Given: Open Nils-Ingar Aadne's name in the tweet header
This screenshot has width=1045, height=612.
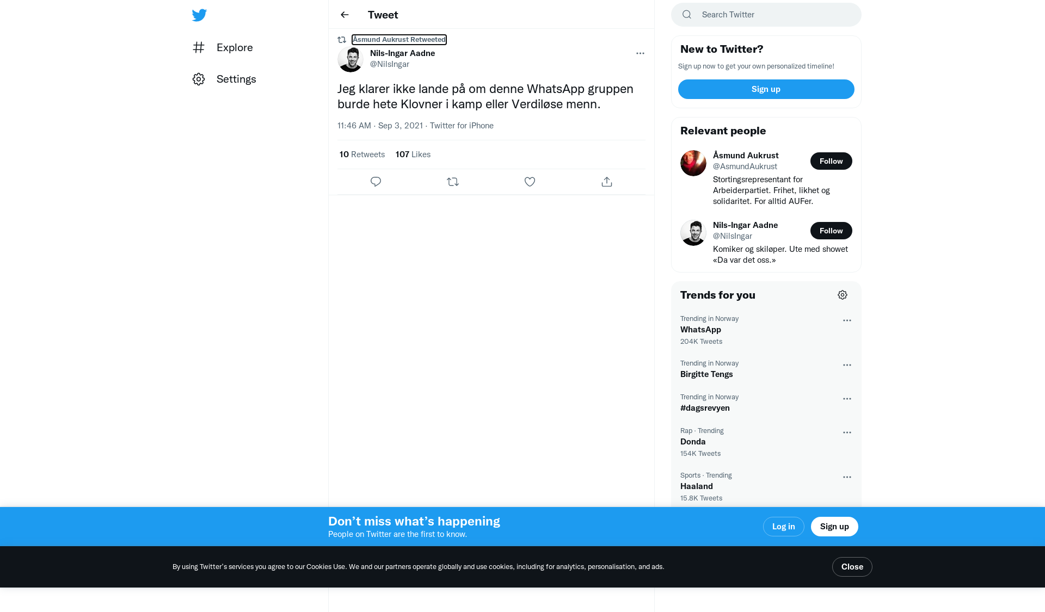Looking at the screenshot, I should click(402, 53).
